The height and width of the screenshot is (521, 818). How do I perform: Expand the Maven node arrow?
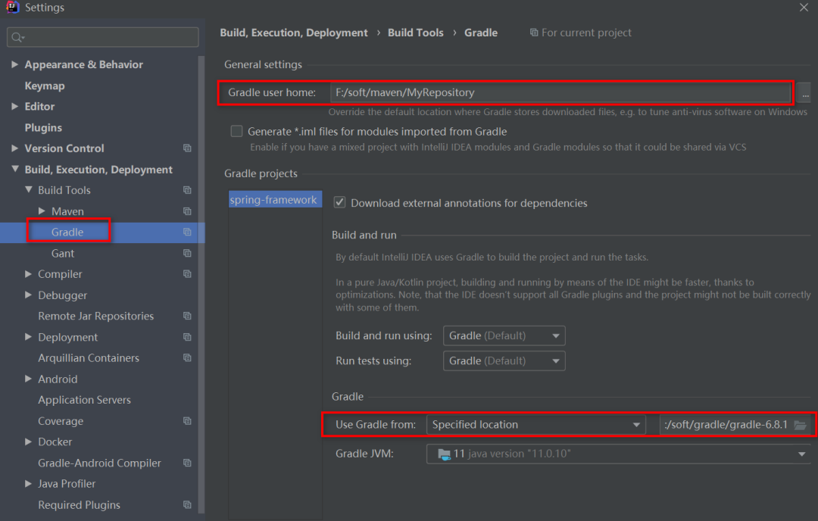click(x=42, y=211)
